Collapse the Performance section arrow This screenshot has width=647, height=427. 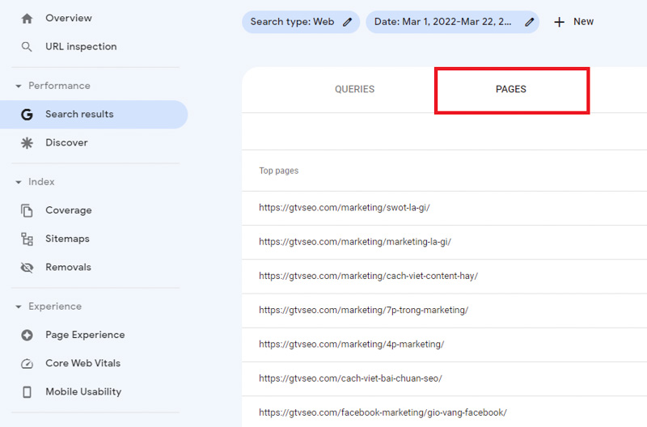[18, 86]
